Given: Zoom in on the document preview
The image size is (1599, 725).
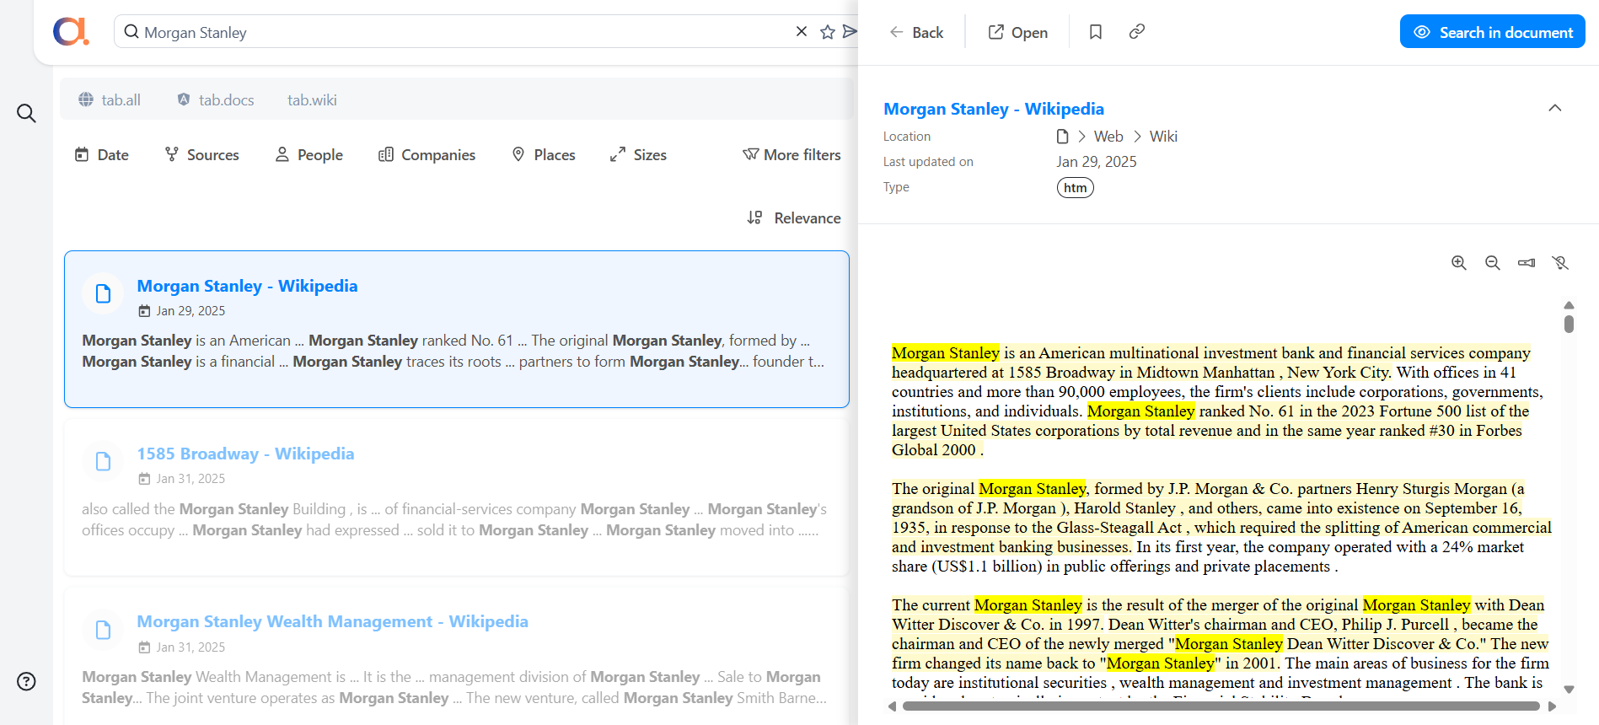Looking at the screenshot, I should [1459, 263].
